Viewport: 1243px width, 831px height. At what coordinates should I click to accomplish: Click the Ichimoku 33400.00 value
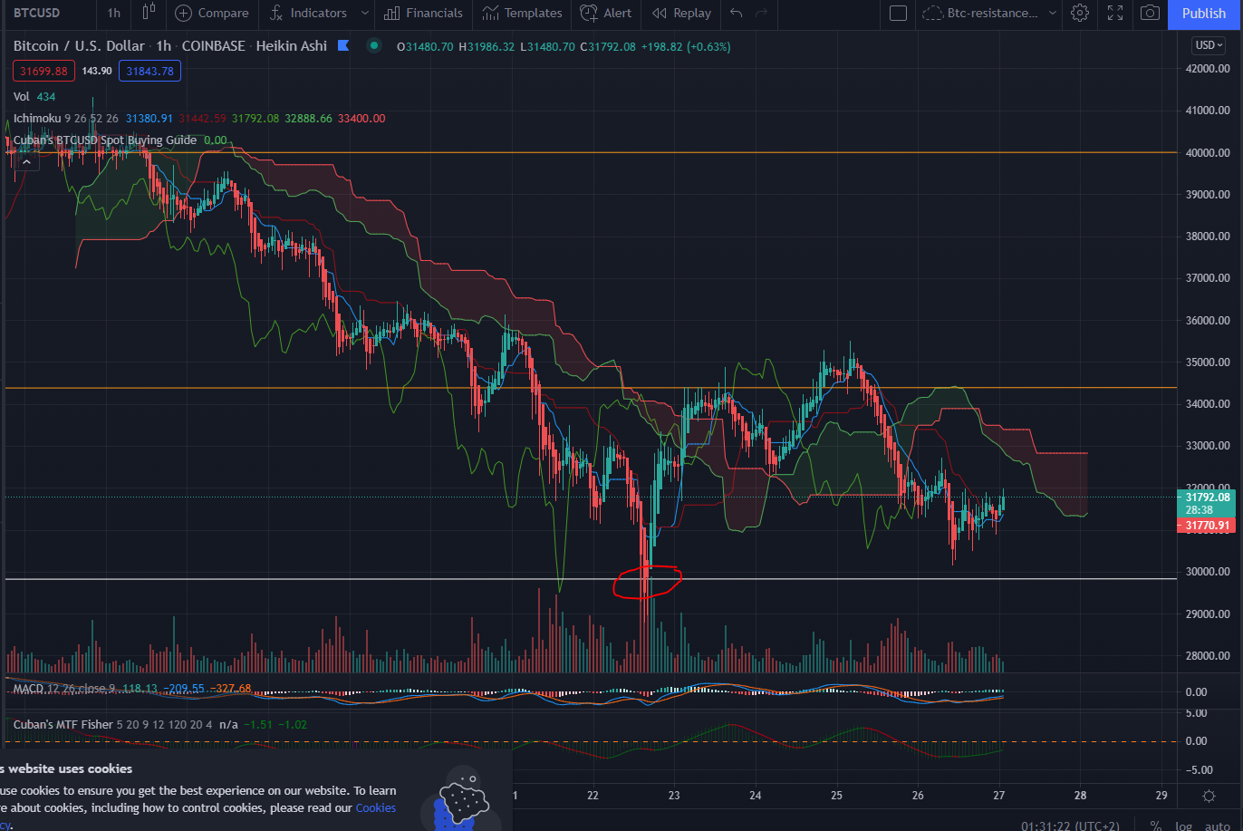point(361,118)
